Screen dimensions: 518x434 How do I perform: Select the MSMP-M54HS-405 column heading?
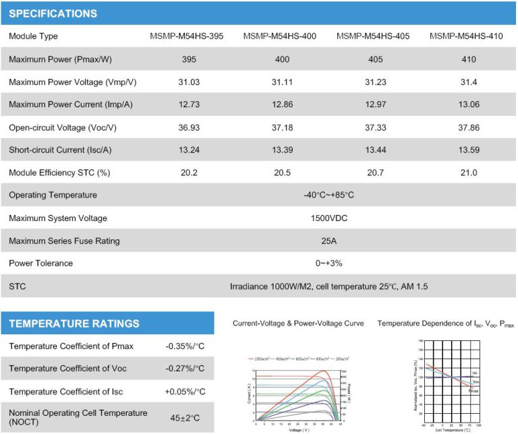click(372, 36)
